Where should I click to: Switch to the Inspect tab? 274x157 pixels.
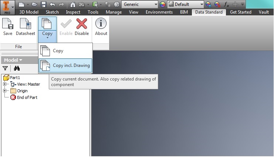(73, 12)
